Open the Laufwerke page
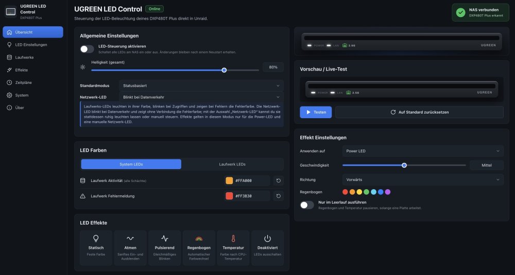This screenshot has height=275, width=515. pyautogui.click(x=33, y=58)
